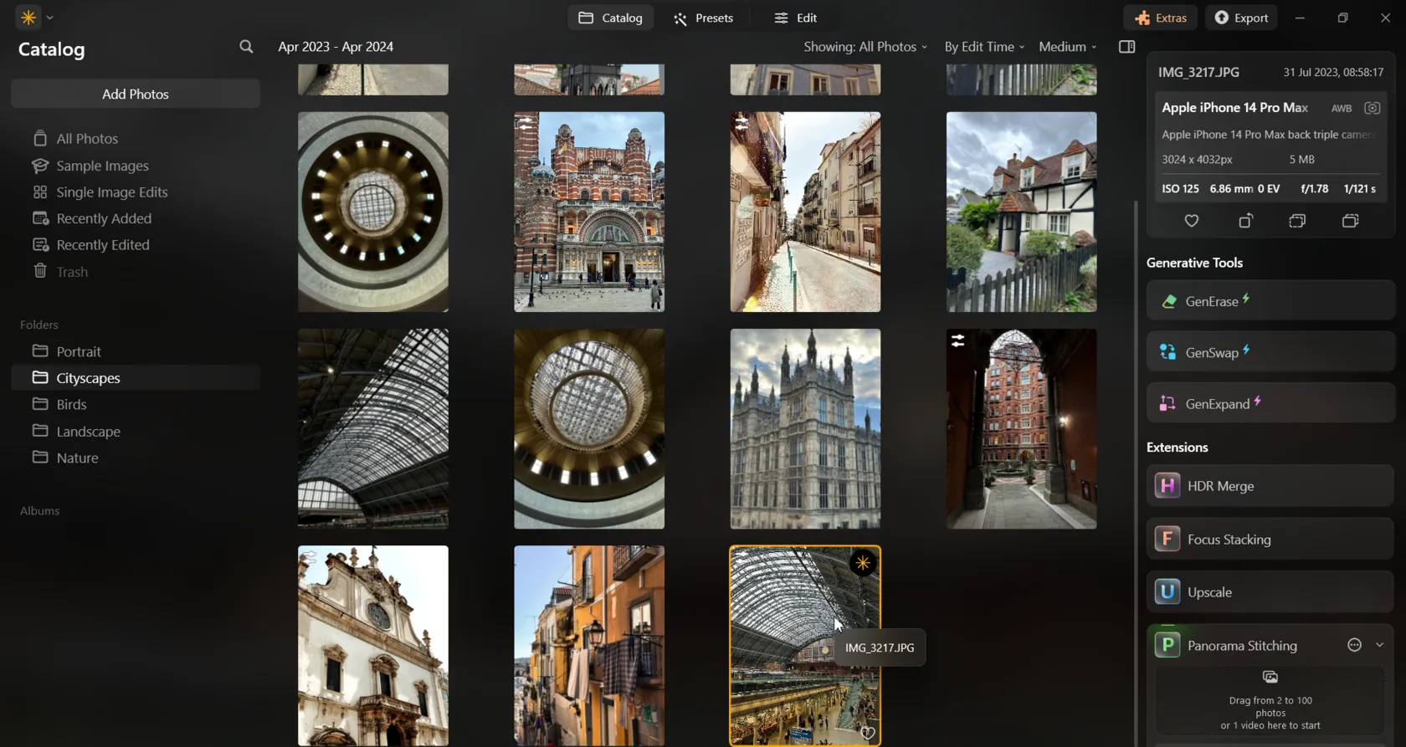Image resolution: width=1406 pixels, height=747 pixels.
Task: Open the Birds folder
Action: [x=71, y=405]
